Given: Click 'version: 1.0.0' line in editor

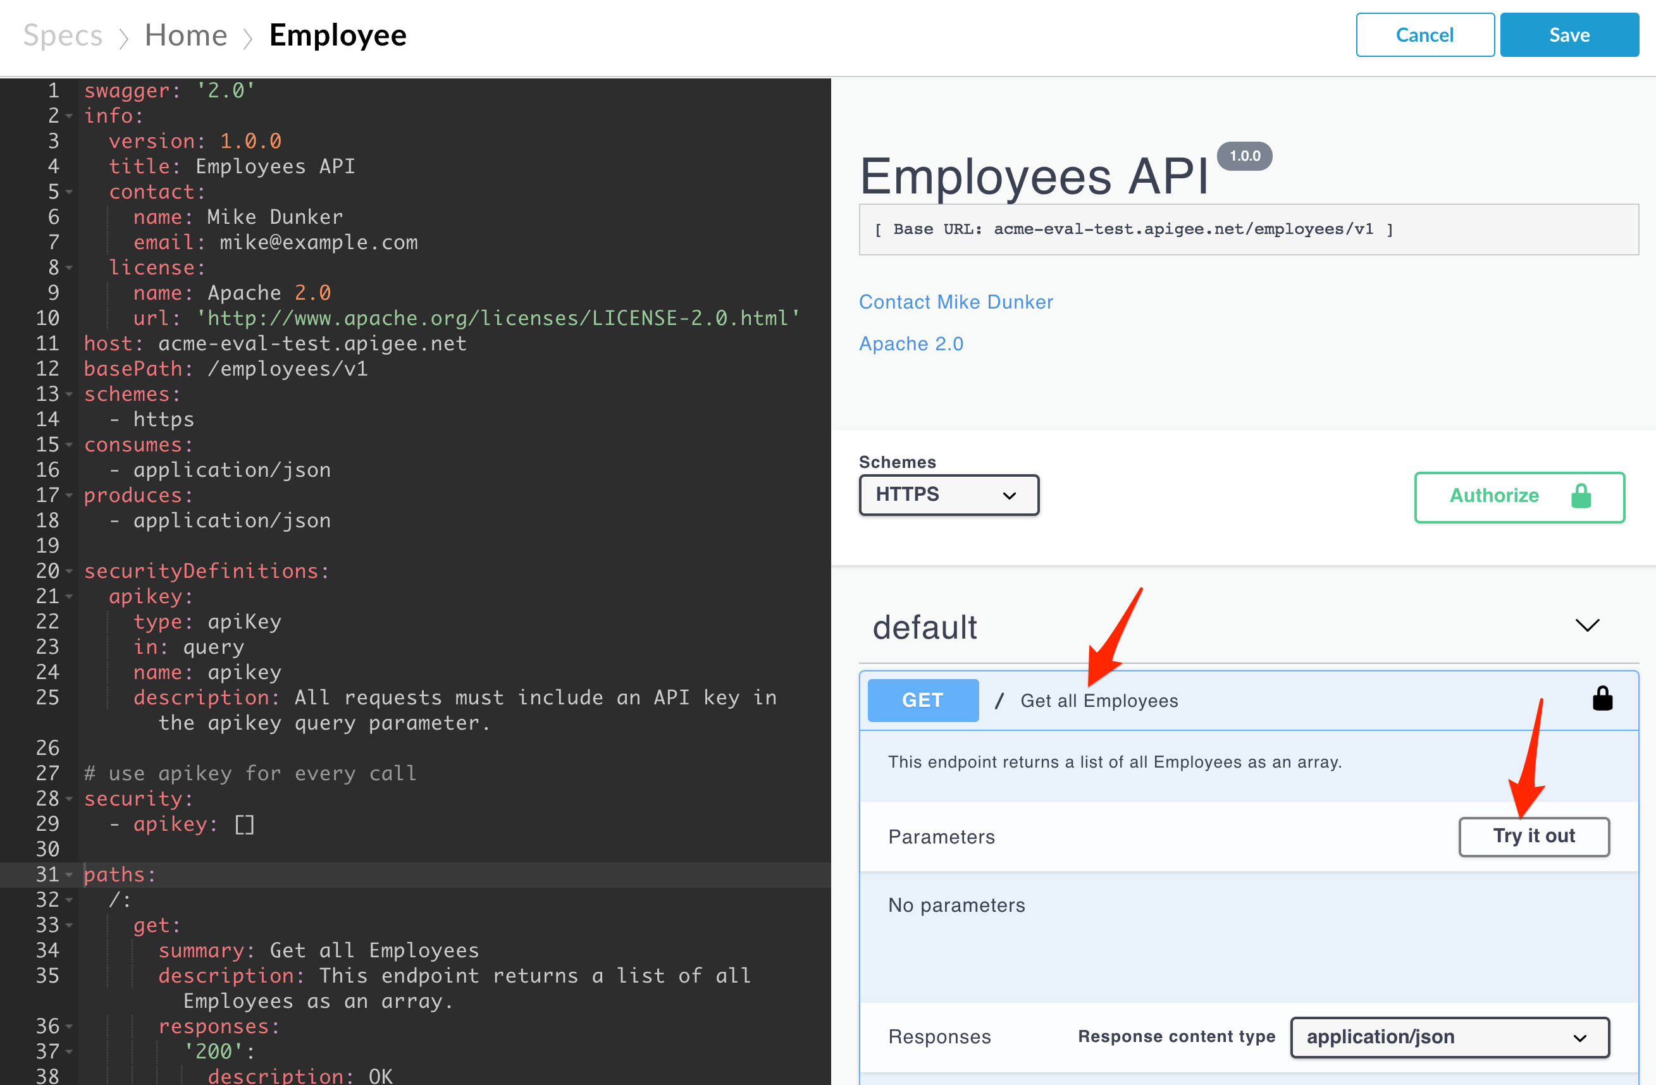Looking at the screenshot, I should (x=195, y=141).
